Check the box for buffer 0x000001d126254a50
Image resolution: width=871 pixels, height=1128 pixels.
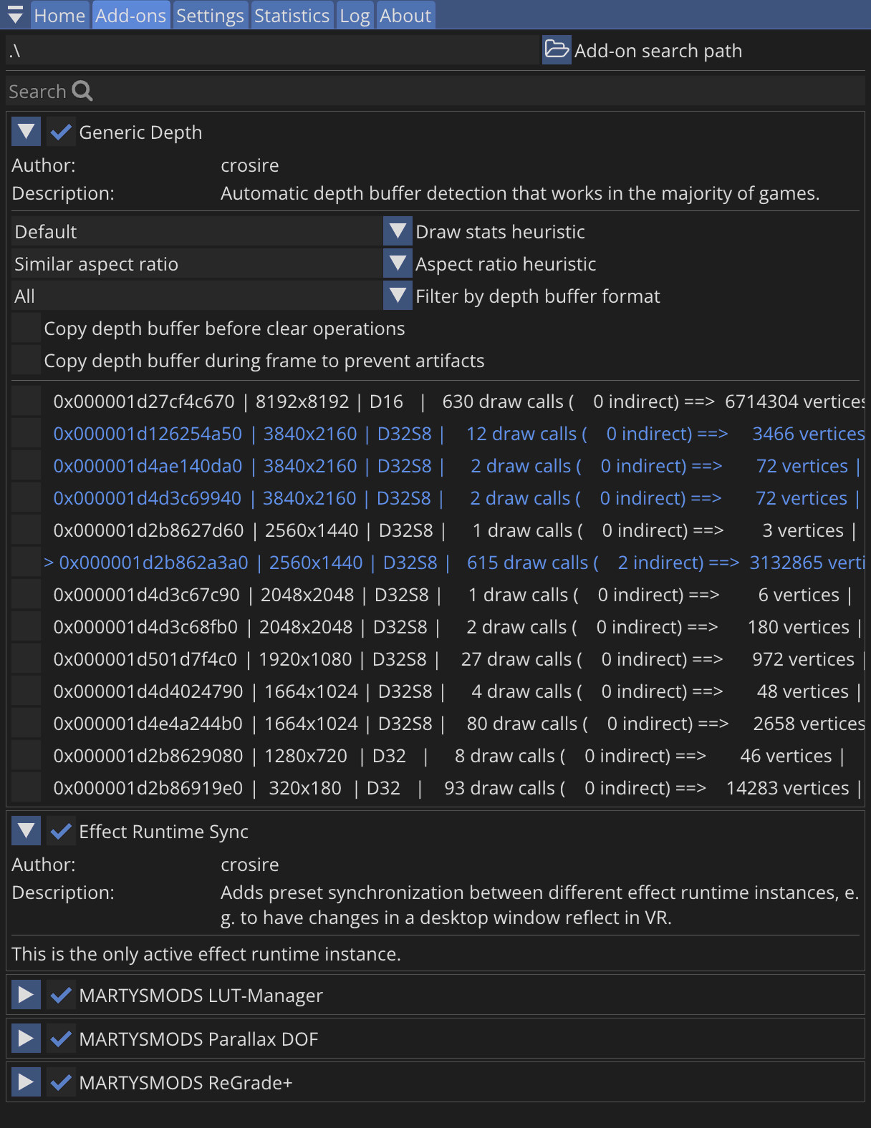click(27, 433)
